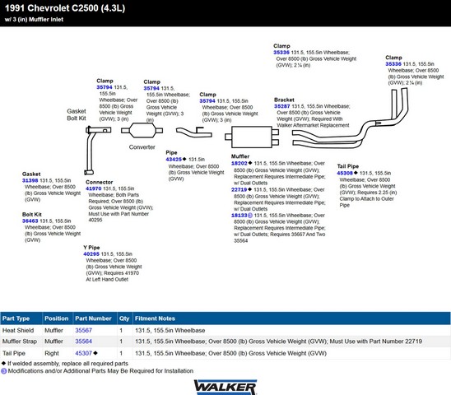Click the Bracket heading label
The height and width of the screenshot is (395, 451).
pyautogui.click(x=284, y=100)
